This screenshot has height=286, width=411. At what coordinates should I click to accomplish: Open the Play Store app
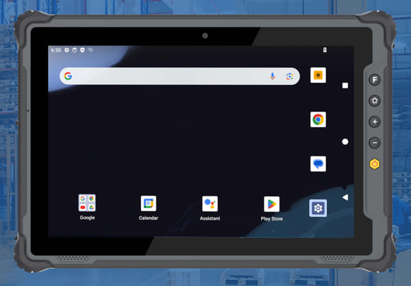[x=271, y=204]
